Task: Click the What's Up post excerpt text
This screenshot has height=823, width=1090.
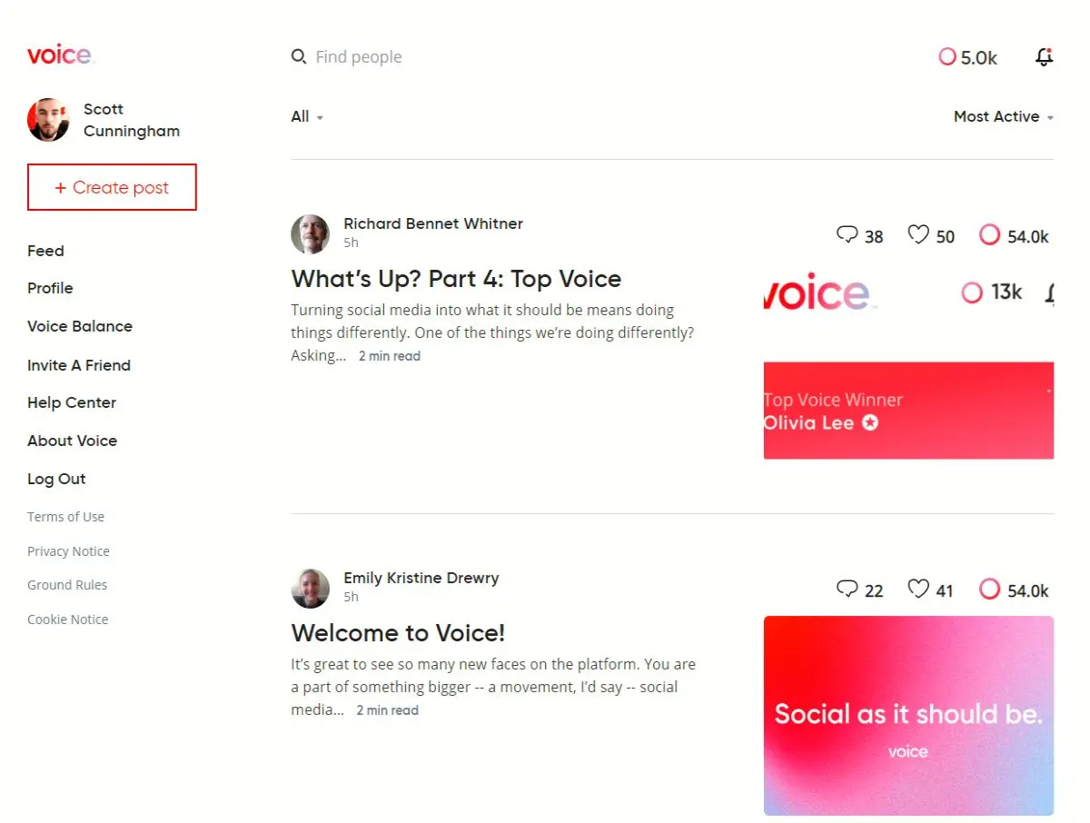Action: (492, 332)
